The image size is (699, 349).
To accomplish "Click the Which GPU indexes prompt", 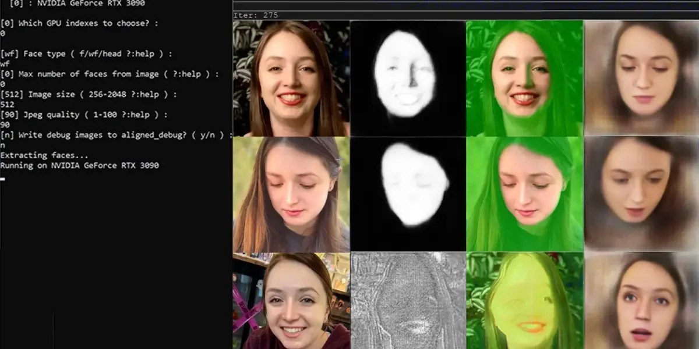I will point(79,23).
